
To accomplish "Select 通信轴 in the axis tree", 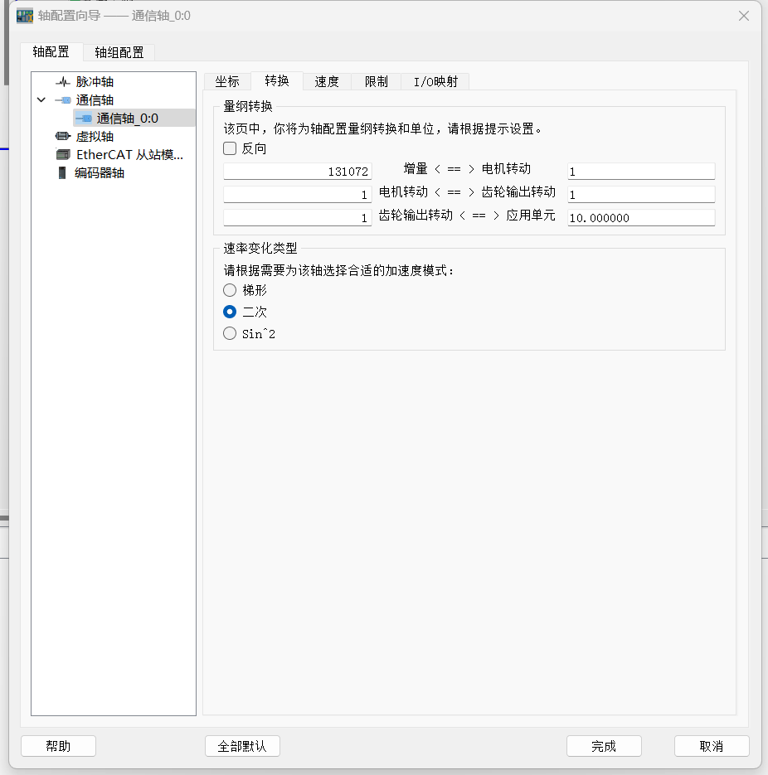I will coord(95,100).
